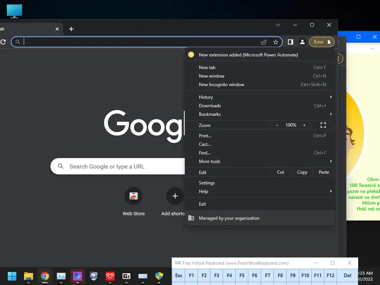380x285 pixels.
Task: Open the red heart app taskbar icon
Action: (110, 276)
